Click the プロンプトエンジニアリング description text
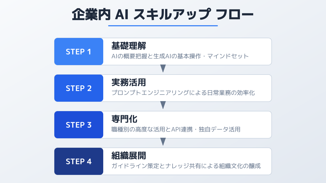The height and width of the screenshot is (183, 326). [183, 93]
